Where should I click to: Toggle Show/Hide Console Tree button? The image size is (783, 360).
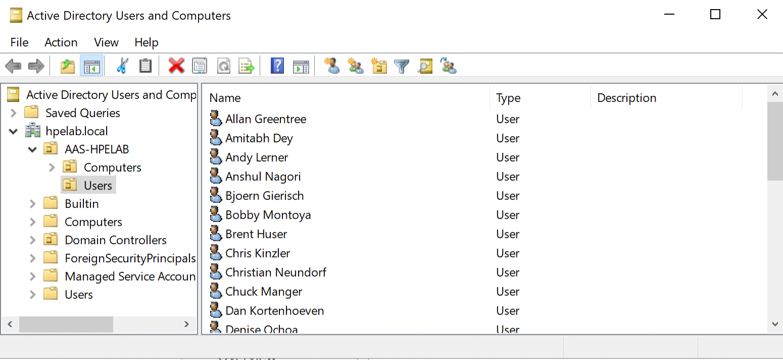tap(91, 66)
